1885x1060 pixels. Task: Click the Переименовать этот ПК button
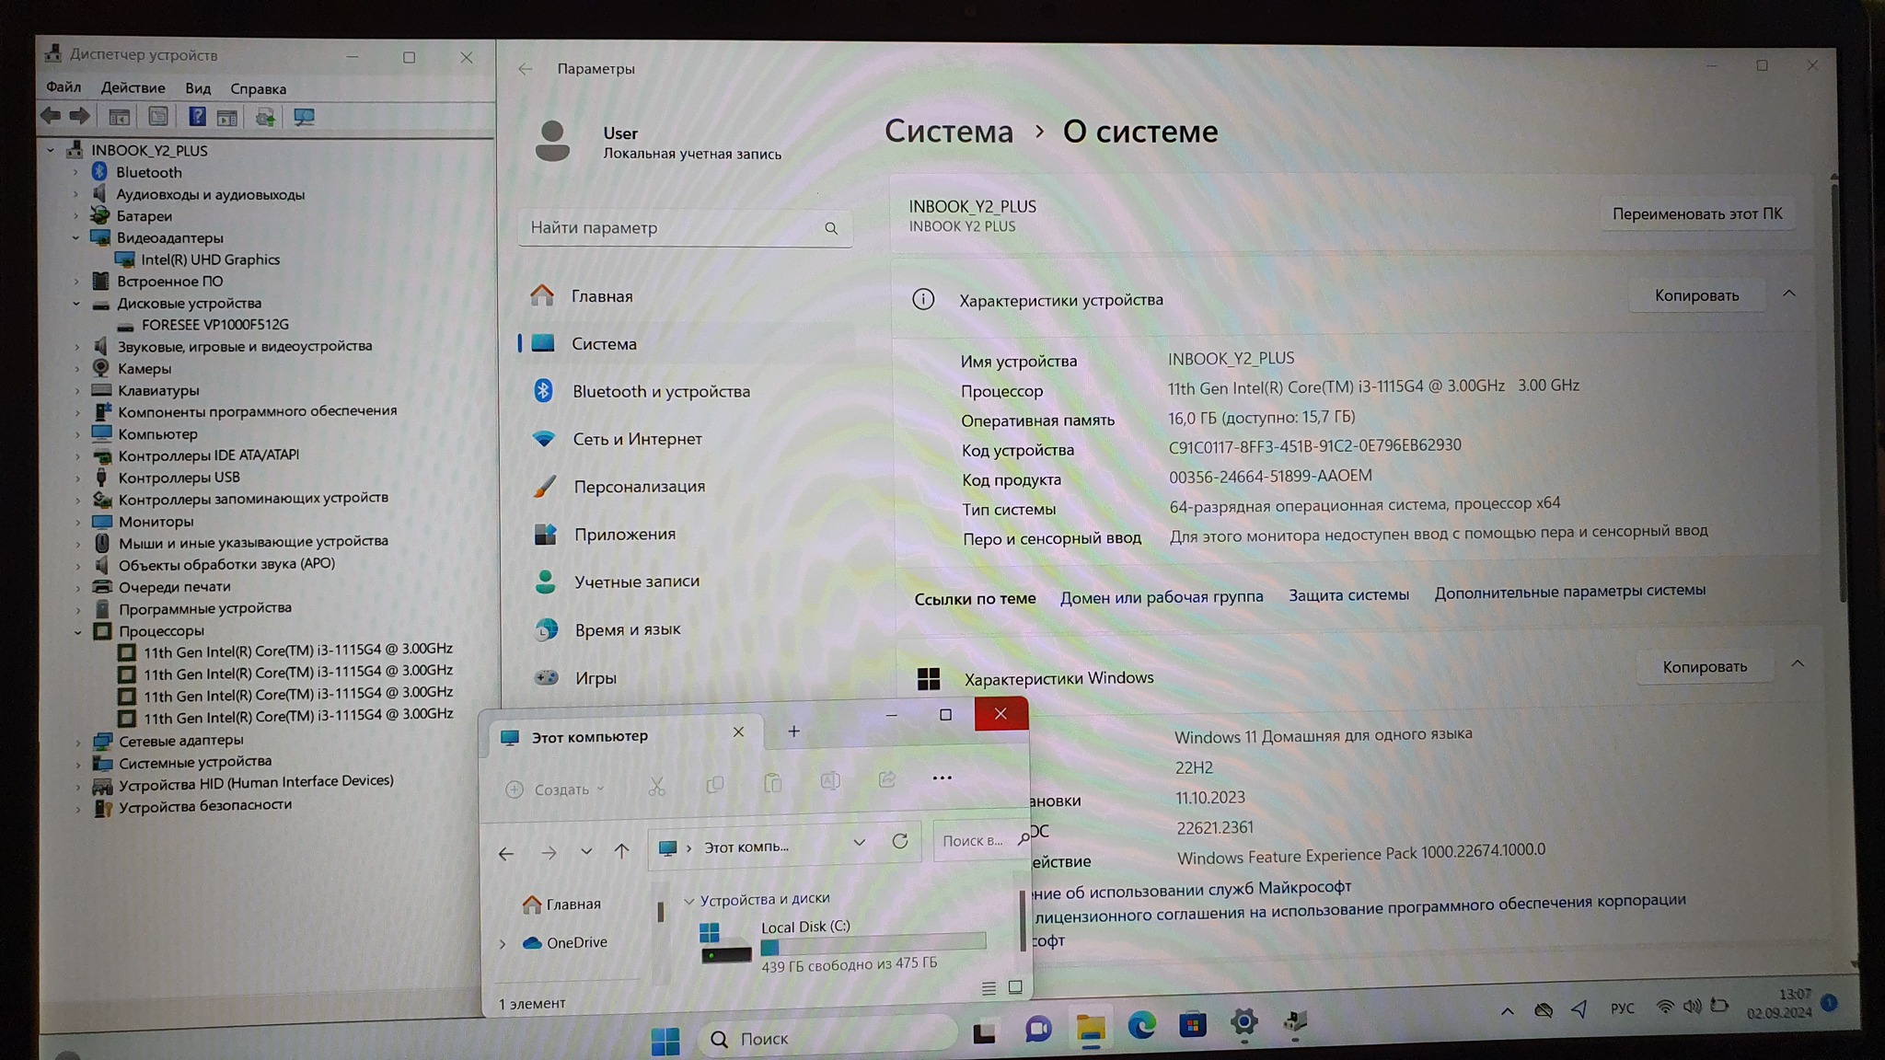1696,213
